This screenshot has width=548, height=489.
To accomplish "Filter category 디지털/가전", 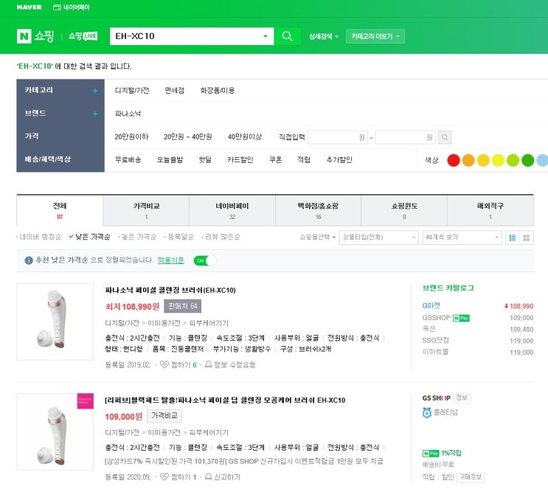I will (132, 91).
